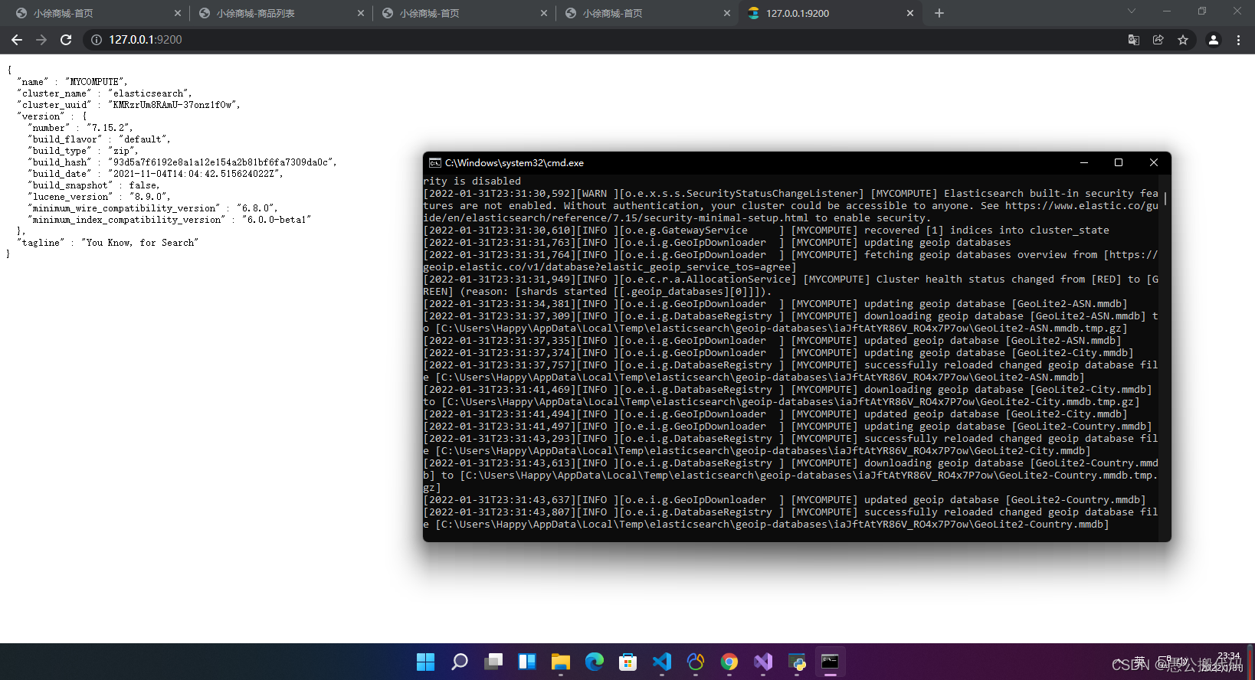Click the "updating geoip database [GeoLite2-Country.mmdb]" line
The height and width of the screenshot is (680, 1255).
(788, 427)
